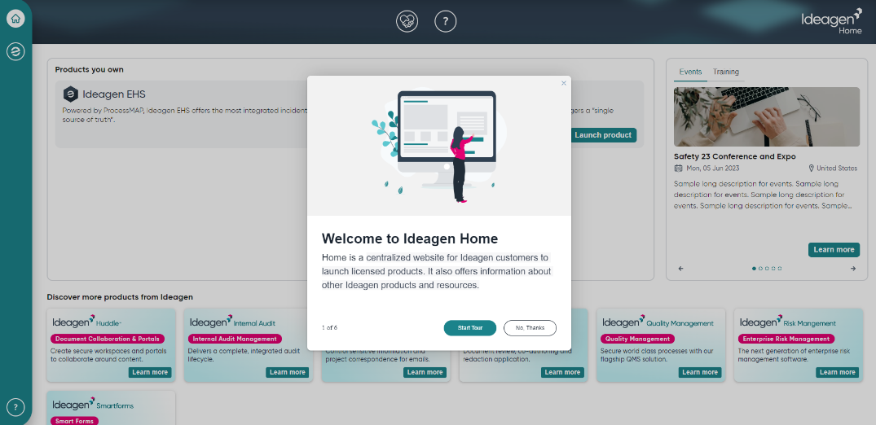
Task: Learn more about Ideagen Risk Management
Action: (x=837, y=373)
